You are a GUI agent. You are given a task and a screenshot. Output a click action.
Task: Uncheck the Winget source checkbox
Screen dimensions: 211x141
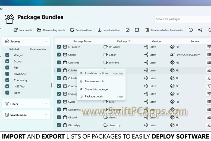7,55
